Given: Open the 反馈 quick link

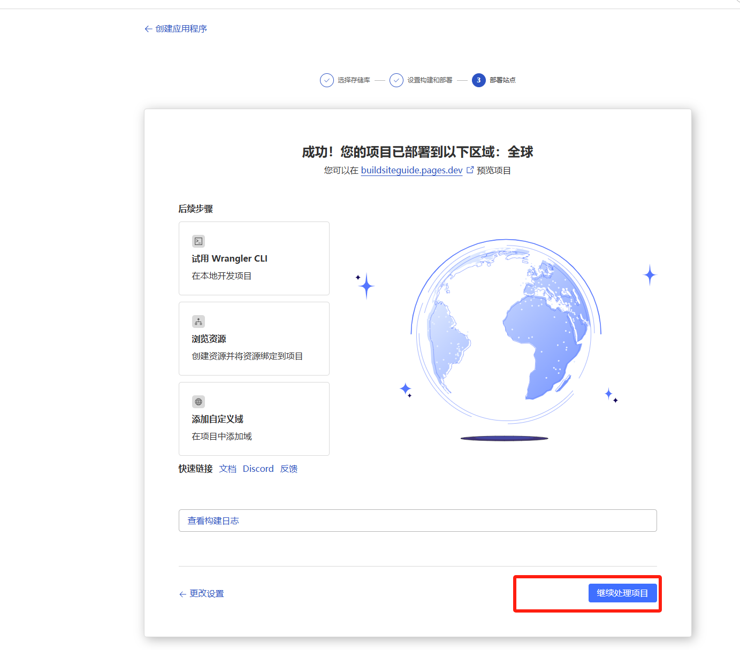Looking at the screenshot, I should point(288,469).
